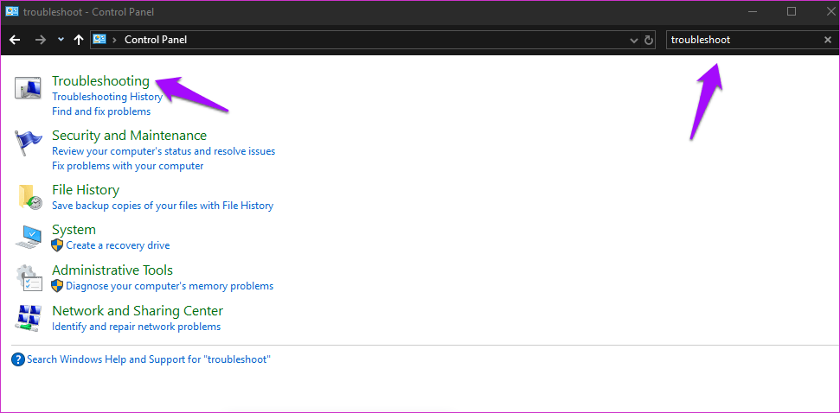This screenshot has height=413, width=840.
Task: Open Diagnose your computer's memory problems
Action: tap(170, 286)
